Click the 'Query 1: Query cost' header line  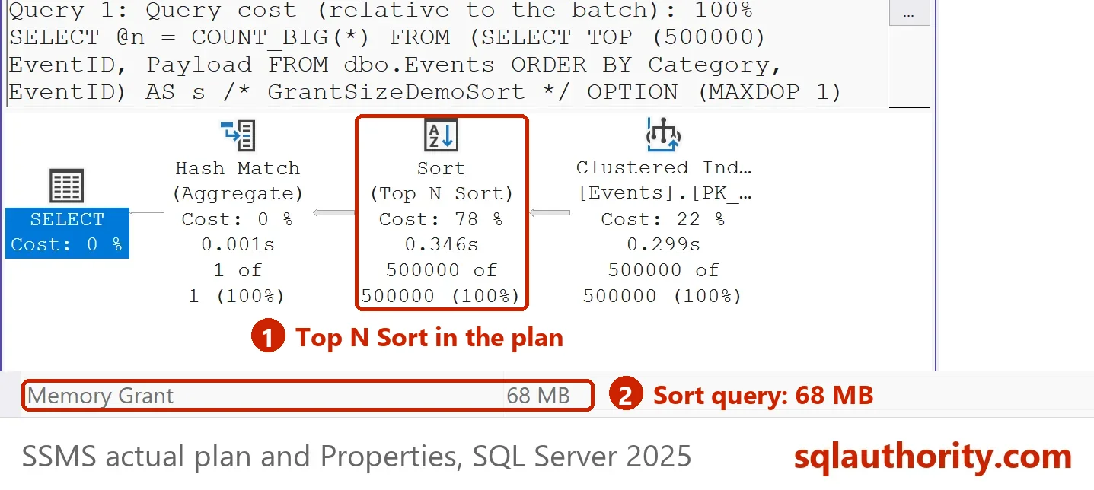click(x=381, y=11)
